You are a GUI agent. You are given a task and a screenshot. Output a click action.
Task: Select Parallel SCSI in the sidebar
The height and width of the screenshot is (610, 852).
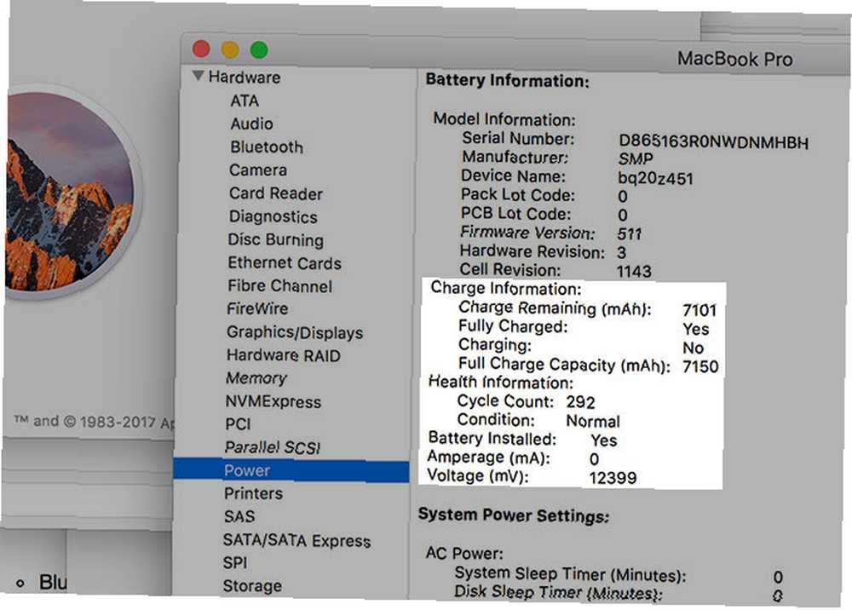[273, 447]
